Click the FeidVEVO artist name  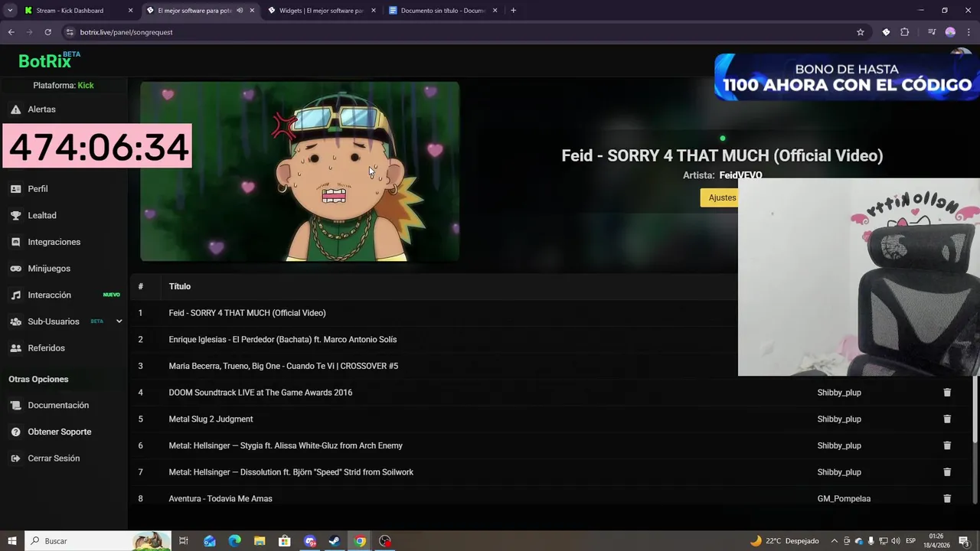click(740, 175)
